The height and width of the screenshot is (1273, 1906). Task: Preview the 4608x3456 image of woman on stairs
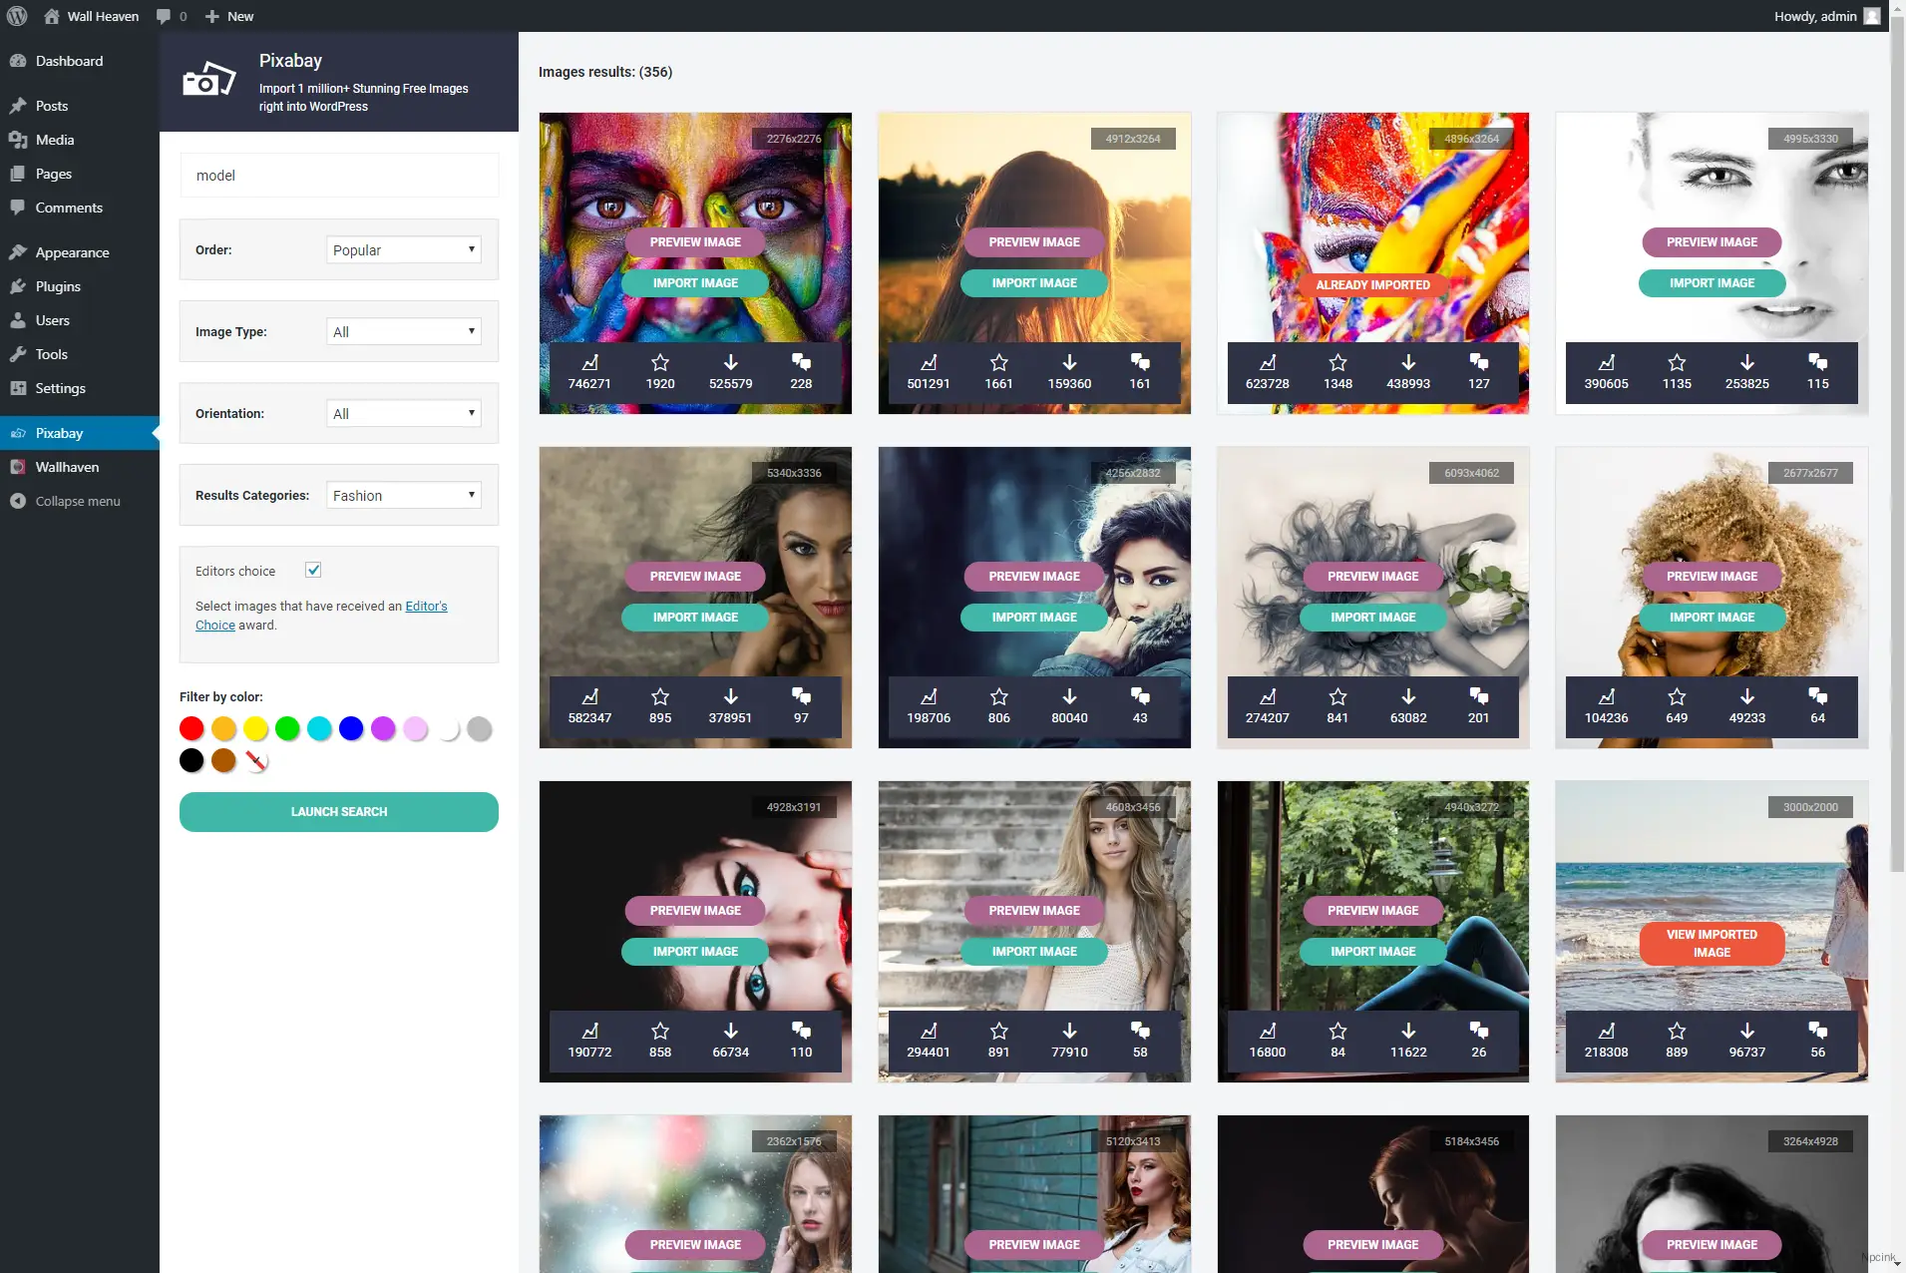pyautogui.click(x=1034, y=910)
